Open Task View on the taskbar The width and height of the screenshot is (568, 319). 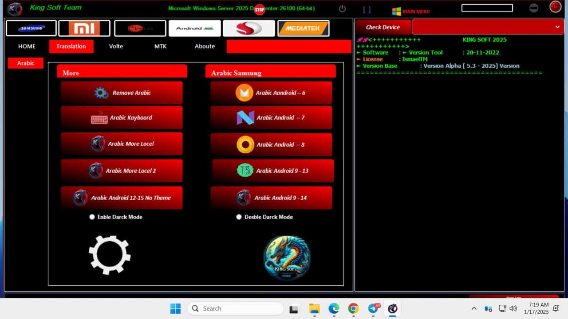(x=293, y=309)
